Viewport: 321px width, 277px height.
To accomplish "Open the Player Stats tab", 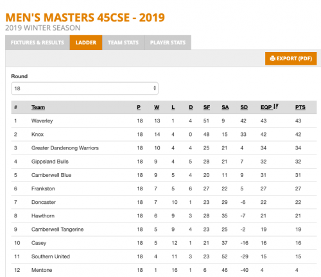I will 168,42.
